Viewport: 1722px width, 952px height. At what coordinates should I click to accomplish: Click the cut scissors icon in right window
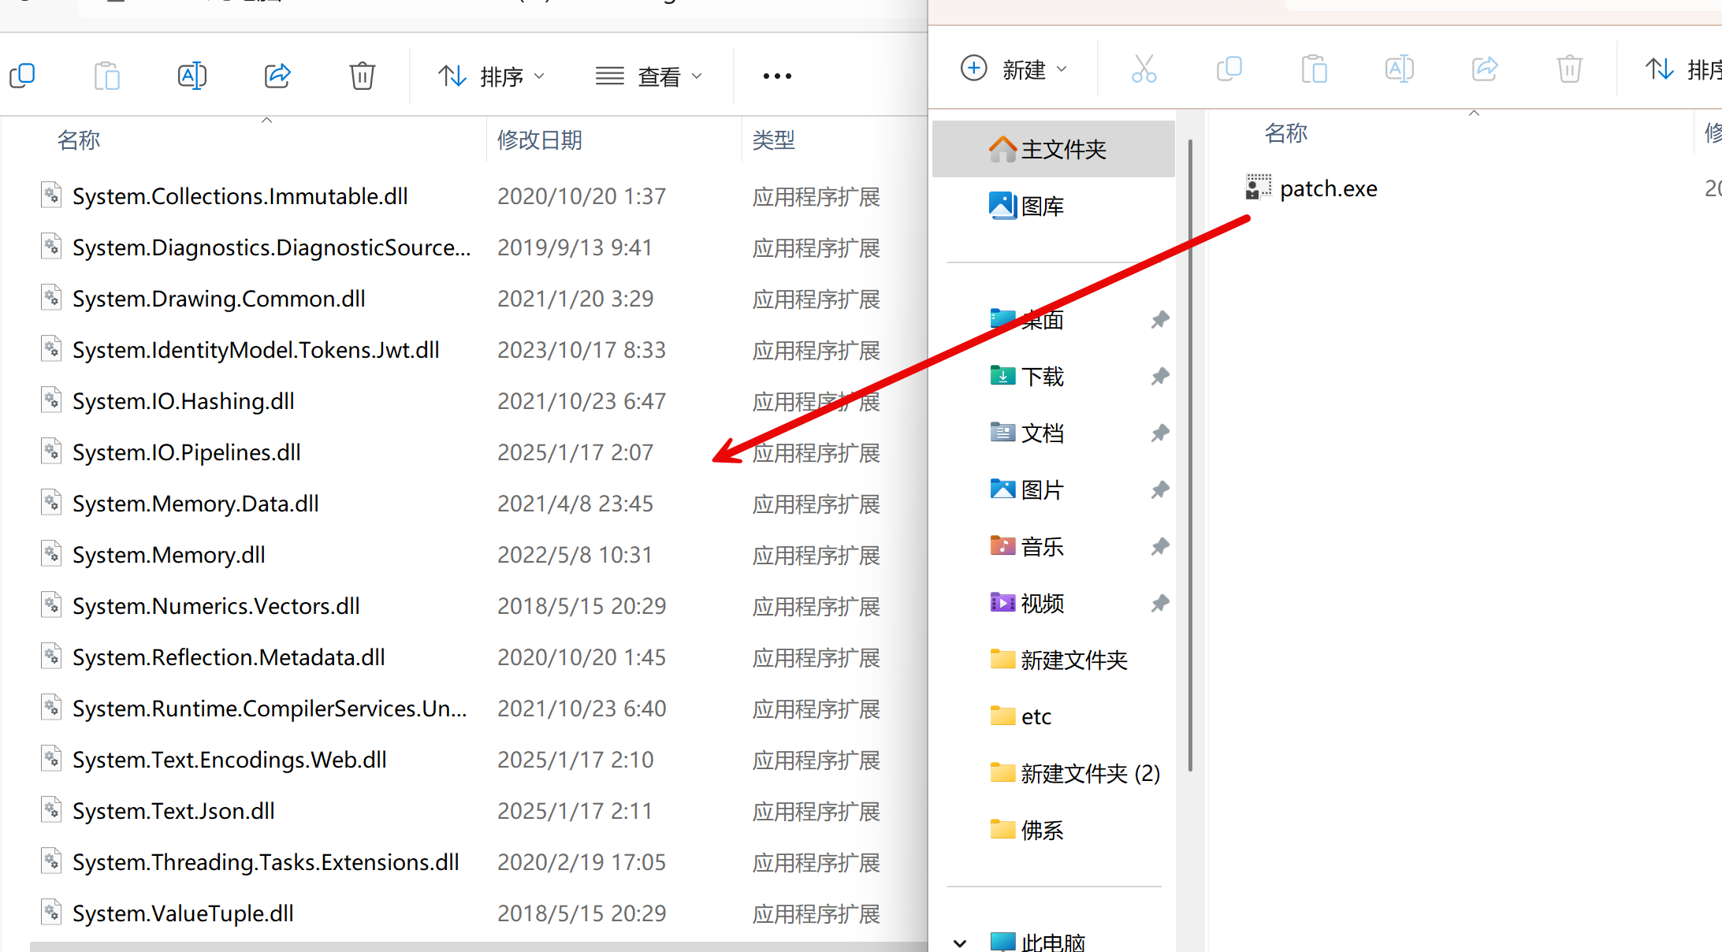[1144, 69]
